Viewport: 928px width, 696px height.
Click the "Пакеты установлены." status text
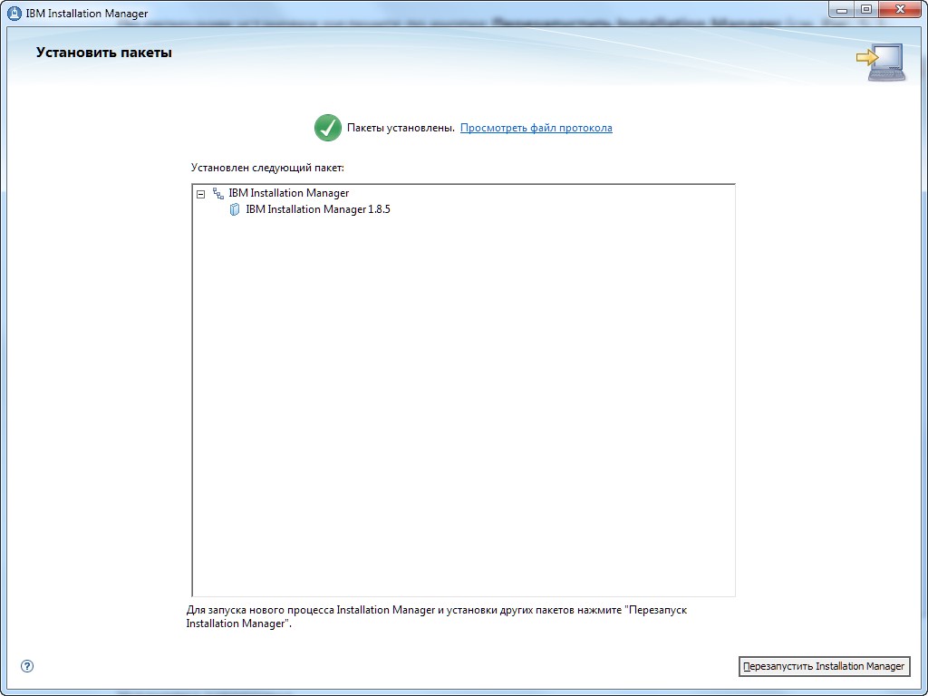(401, 128)
